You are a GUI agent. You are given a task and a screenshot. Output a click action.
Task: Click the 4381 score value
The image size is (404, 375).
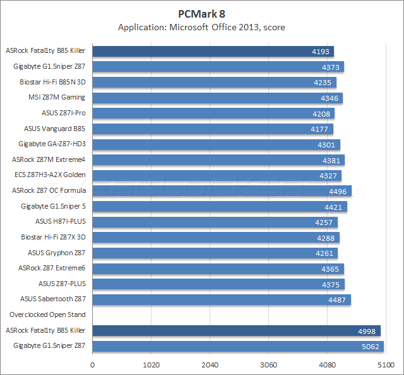pos(331,161)
